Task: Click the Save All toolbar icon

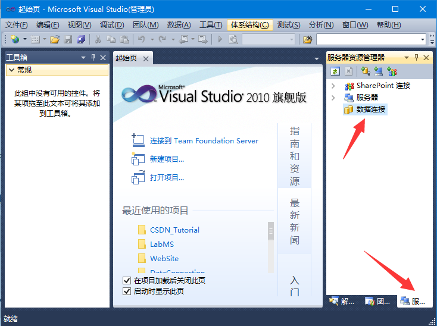Action: click(81, 39)
